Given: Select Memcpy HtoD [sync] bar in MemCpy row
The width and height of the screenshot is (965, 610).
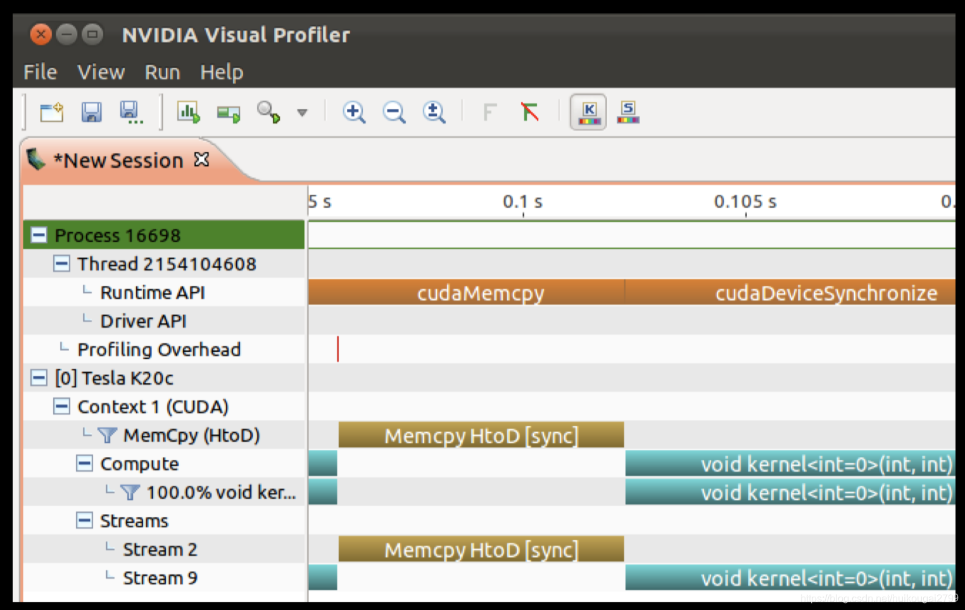Looking at the screenshot, I should click(481, 435).
